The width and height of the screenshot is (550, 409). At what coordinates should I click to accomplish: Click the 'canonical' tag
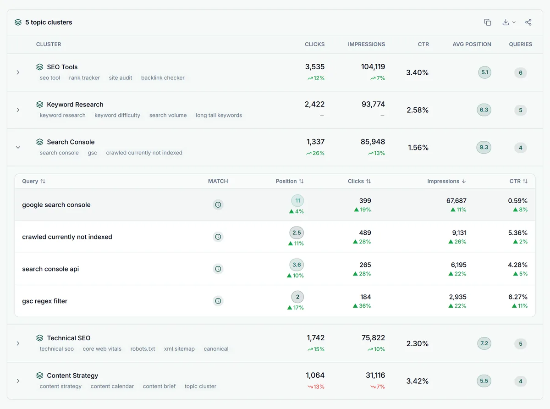(216, 349)
